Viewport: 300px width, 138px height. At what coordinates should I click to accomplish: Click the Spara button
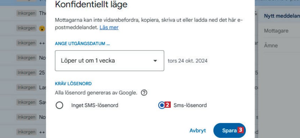229,130
